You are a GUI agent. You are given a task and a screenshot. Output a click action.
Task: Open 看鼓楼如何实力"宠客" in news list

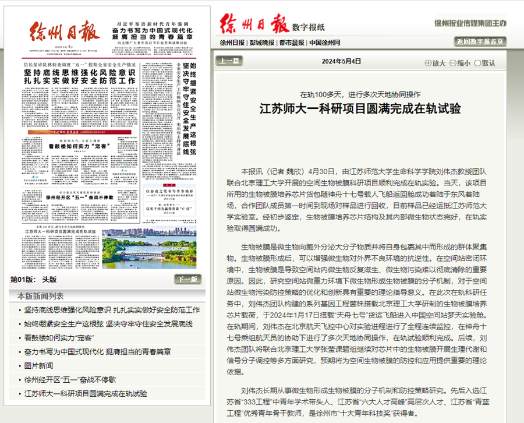[x=60, y=338]
